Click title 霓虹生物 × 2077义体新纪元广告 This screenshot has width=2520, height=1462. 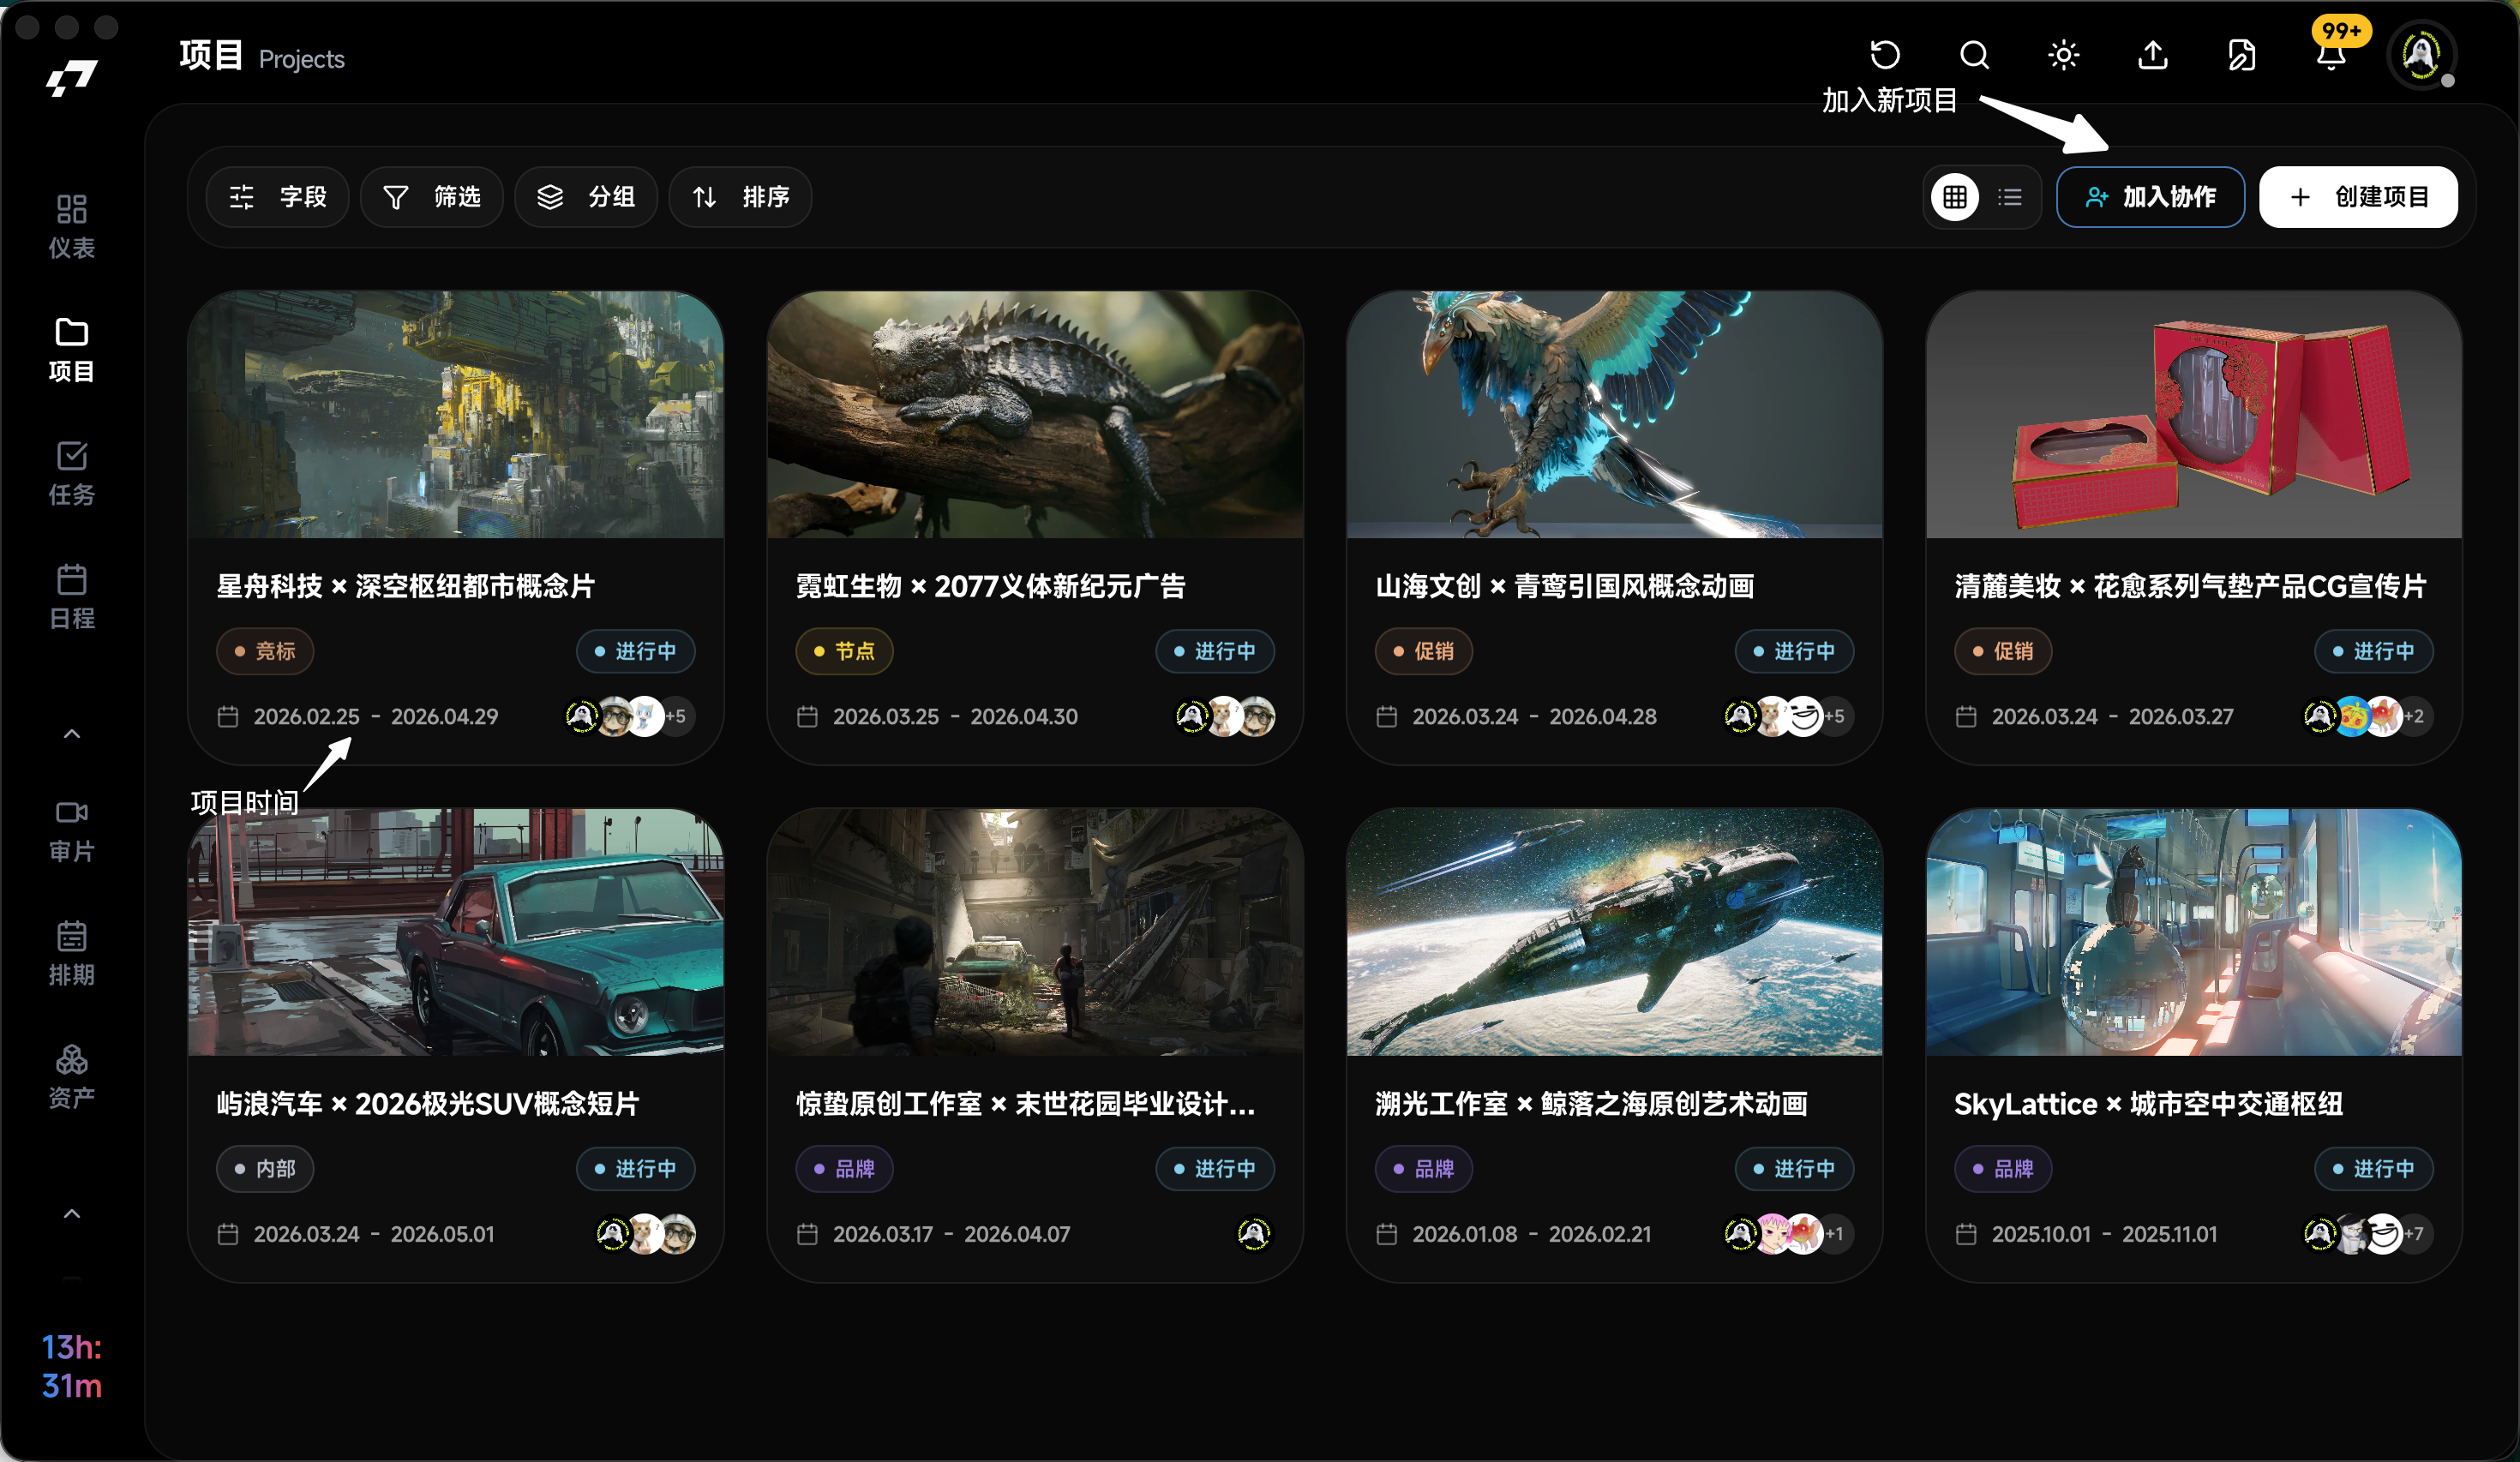tap(990, 586)
